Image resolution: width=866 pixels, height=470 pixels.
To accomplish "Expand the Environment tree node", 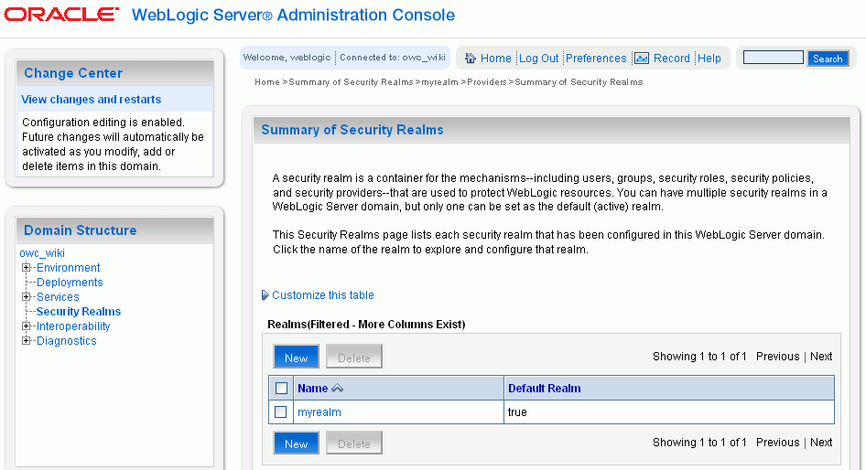I will (26, 268).
